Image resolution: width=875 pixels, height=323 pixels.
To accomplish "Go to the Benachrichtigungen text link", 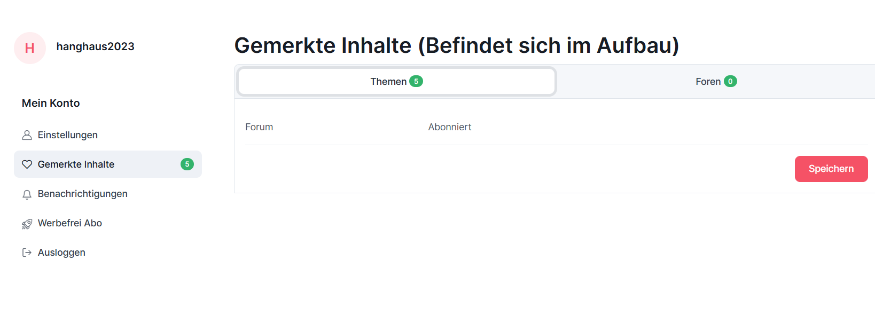I will pyautogui.click(x=83, y=194).
